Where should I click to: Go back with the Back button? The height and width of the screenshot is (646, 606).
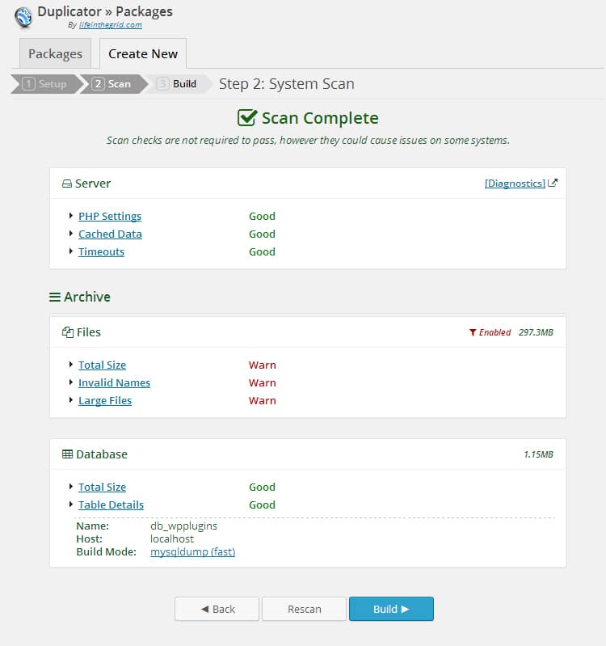(217, 609)
